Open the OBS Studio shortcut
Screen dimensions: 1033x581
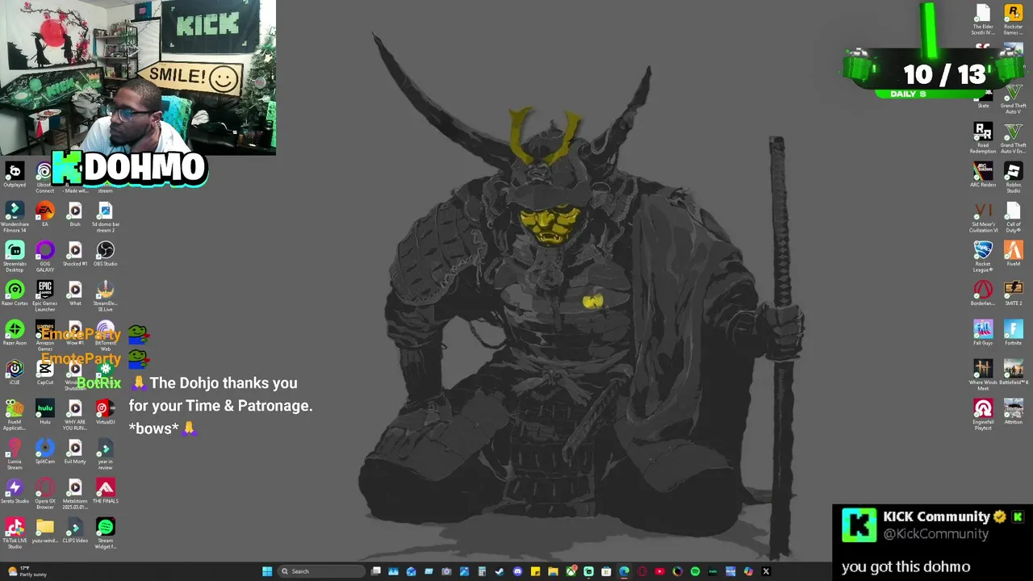click(105, 254)
